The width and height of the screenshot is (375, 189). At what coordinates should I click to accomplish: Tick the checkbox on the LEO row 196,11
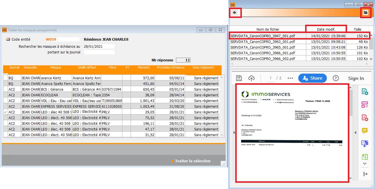click(6, 123)
